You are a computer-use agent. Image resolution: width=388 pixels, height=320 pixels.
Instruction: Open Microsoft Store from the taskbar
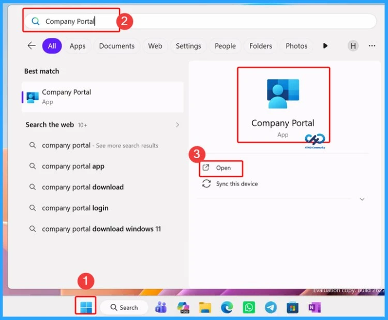[292, 308]
